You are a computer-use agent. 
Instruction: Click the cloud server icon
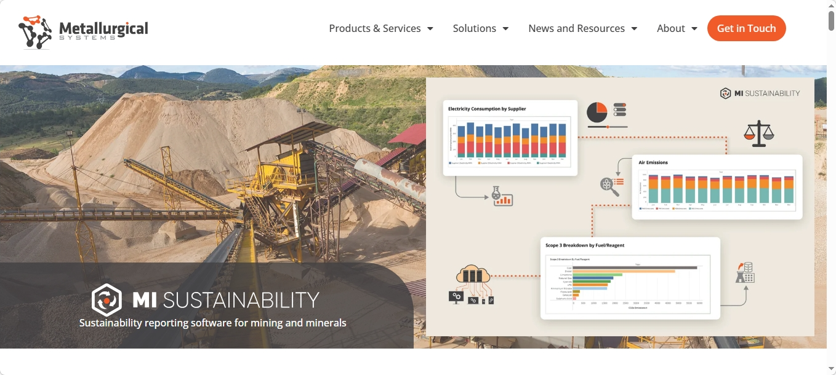click(473, 275)
